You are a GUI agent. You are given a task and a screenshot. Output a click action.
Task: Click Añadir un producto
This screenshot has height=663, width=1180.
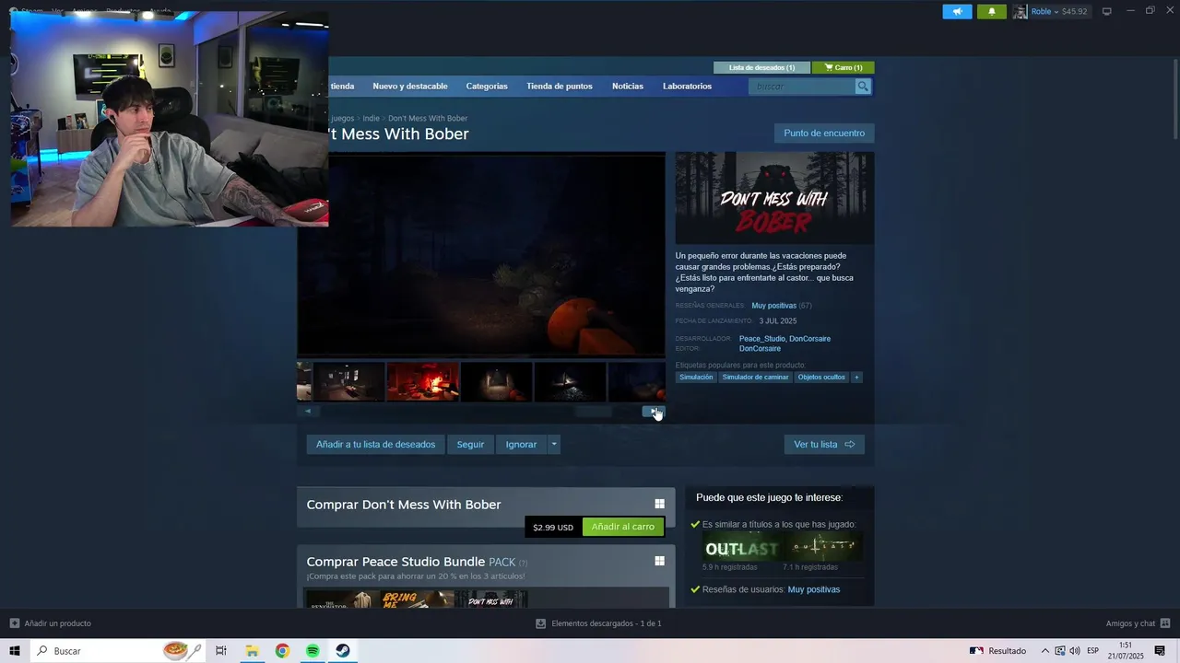(51, 623)
